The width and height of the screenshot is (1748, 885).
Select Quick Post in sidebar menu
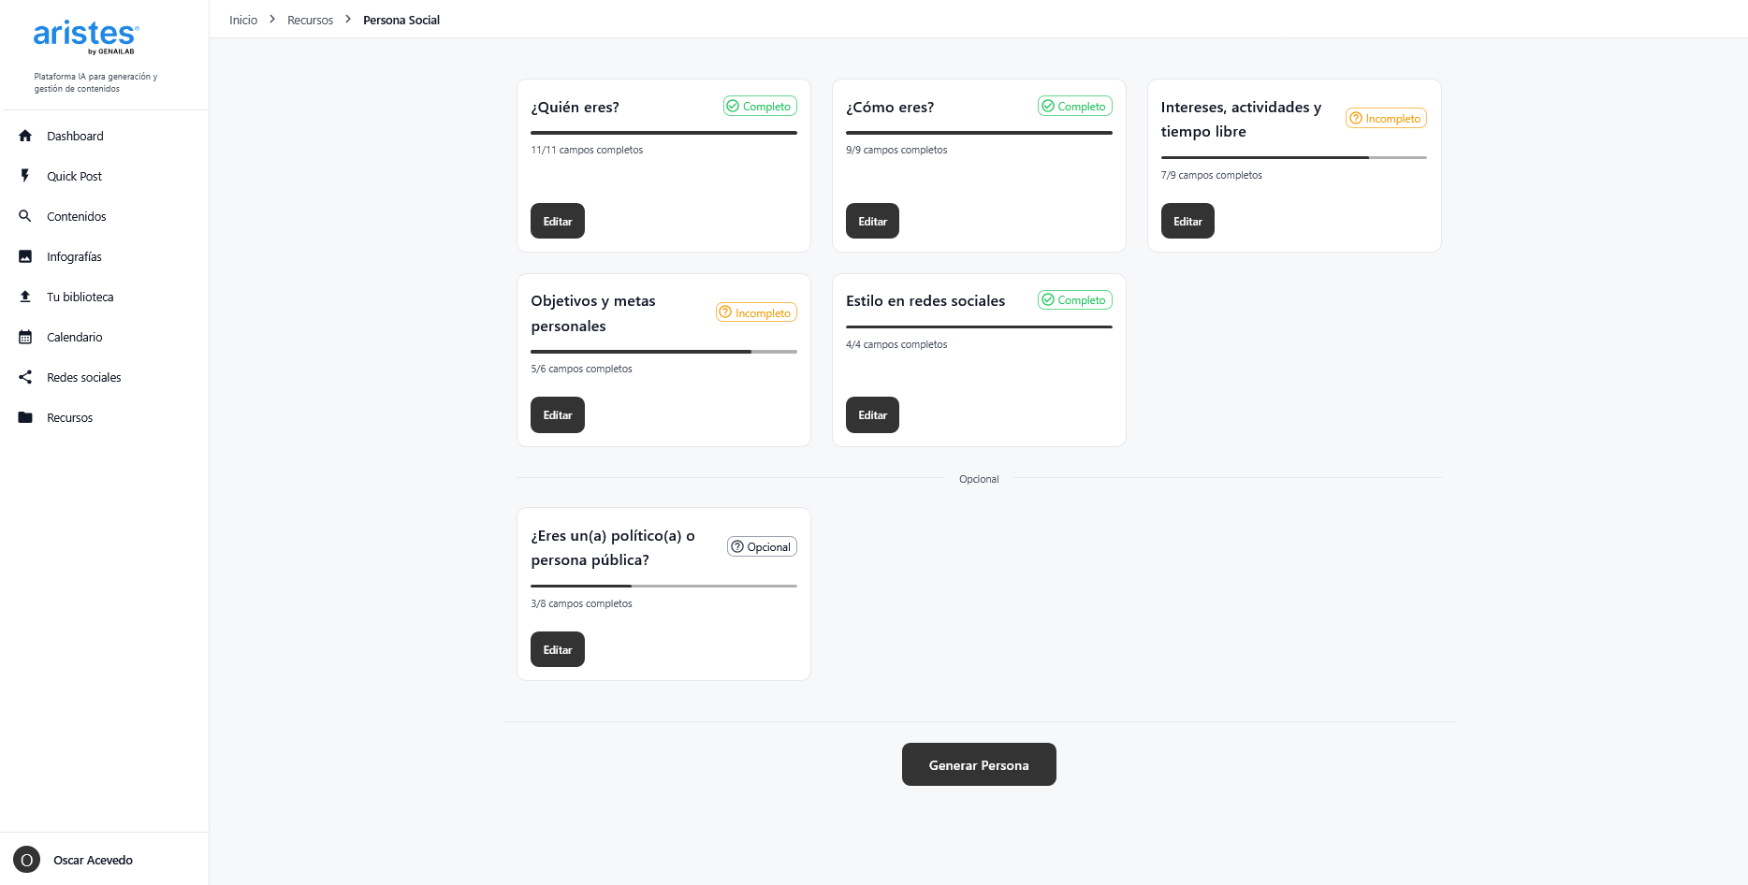coord(75,176)
